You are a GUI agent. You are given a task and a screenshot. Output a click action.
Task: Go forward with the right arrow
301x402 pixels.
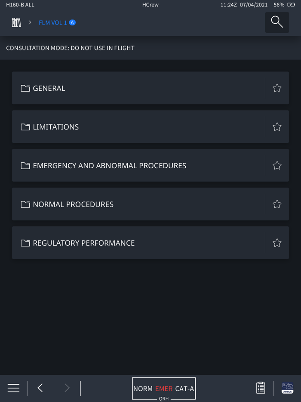(x=67, y=388)
